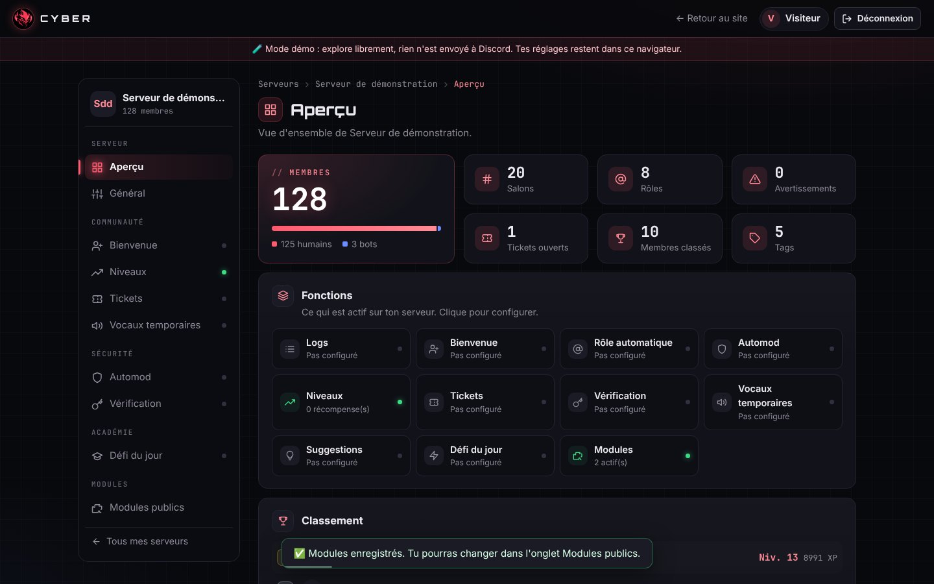Click Serveur de démonstration breadcrumb
934x584 pixels.
pyautogui.click(x=376, y=84)
